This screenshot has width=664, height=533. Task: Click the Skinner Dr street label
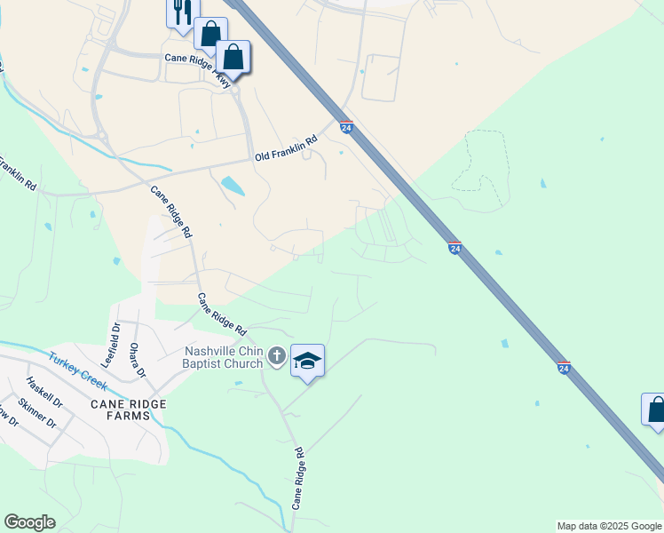click(37, 413)
